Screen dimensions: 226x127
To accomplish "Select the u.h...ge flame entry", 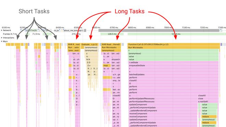I will click(x=116, y=75).
